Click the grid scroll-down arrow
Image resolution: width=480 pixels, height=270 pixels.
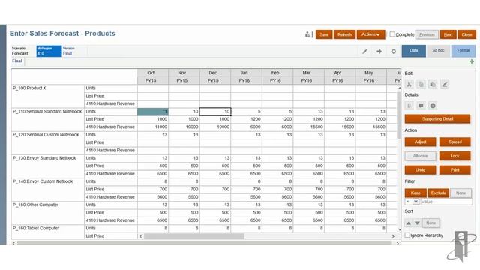point(399,229)
